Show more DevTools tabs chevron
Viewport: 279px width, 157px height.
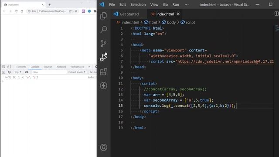(x=89, y=67)
